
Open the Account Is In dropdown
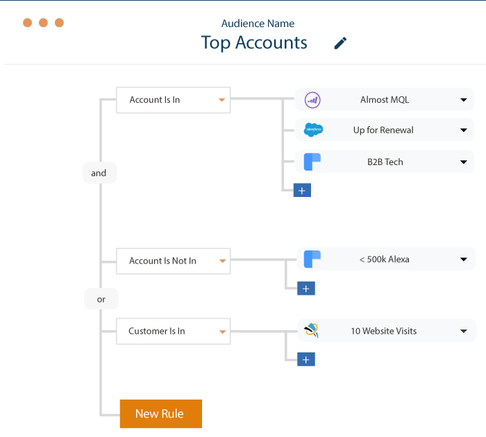(x=174, y=100)
